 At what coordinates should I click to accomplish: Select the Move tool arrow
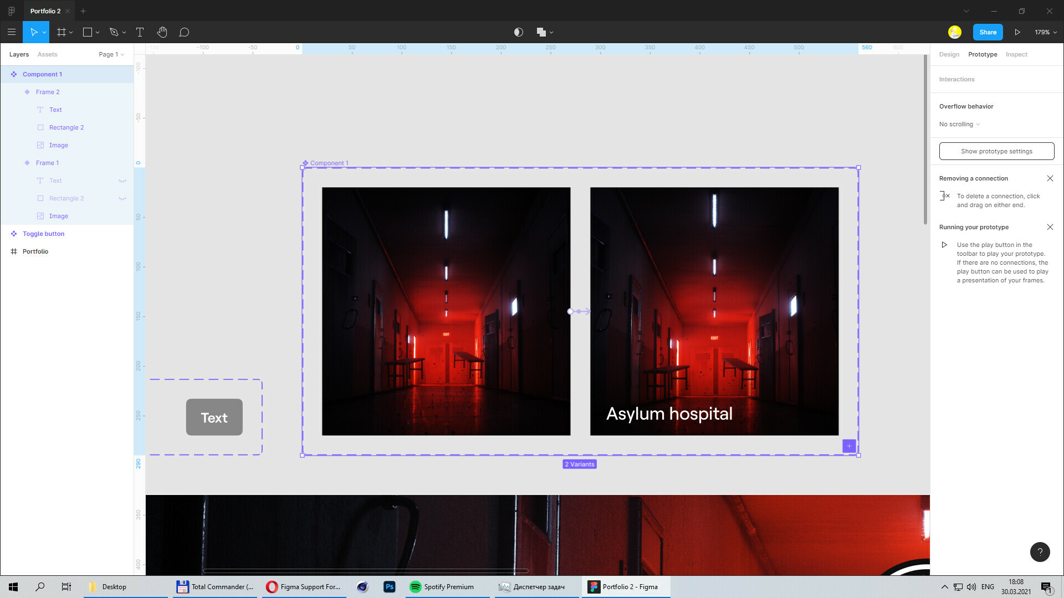pyautogui.click(x=33, y=32)
